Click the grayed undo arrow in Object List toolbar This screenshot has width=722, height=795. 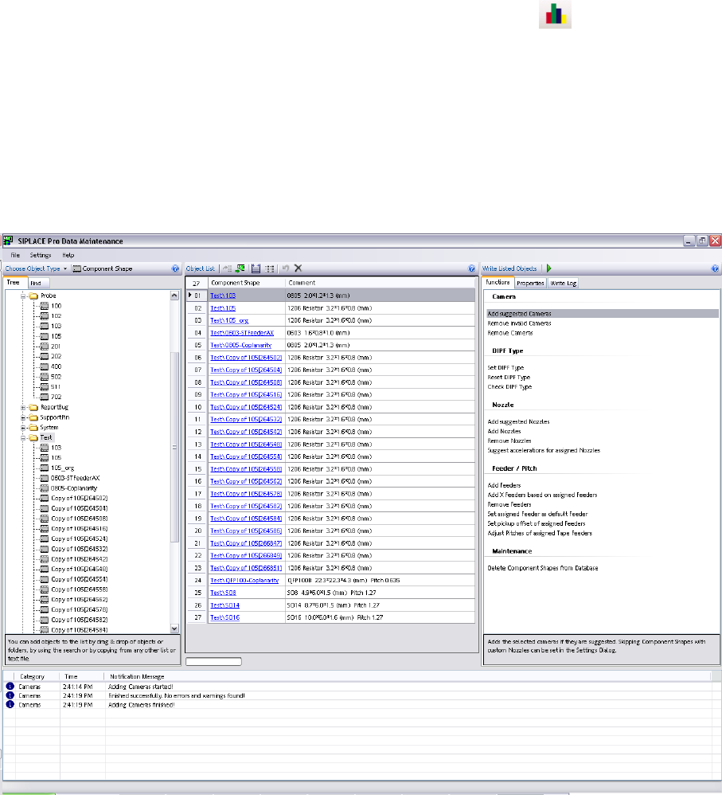coord(285,268)
